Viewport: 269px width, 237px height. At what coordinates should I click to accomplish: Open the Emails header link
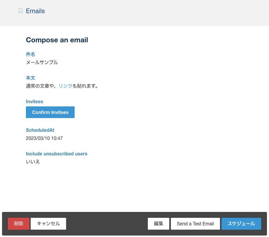(35, 11)
